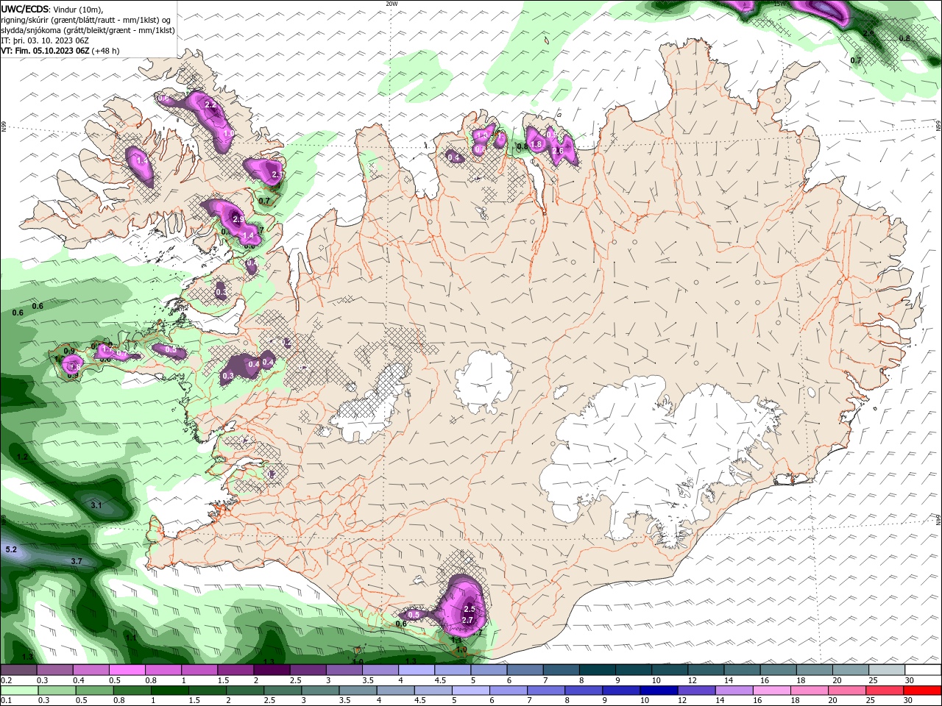This screenshot has height=706, width=942.
Task: Select the medium green 0.5 swatch in the rain scale
Action: [95, 690]
